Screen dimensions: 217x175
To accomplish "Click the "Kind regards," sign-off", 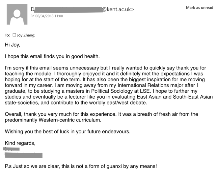I will pyautogui.click(x=20, y=144).
